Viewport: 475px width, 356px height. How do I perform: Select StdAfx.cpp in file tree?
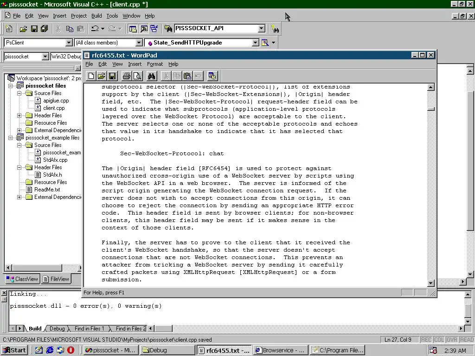(x=55, y=160)
